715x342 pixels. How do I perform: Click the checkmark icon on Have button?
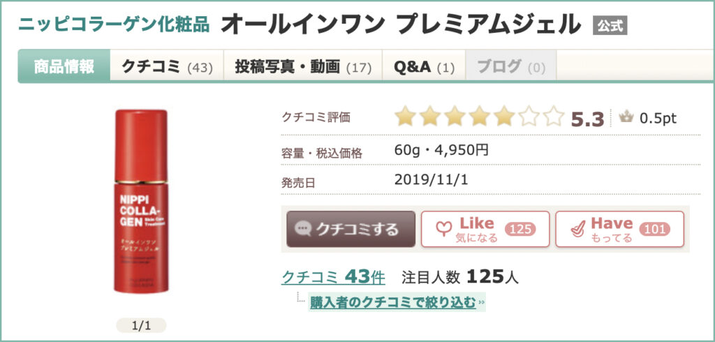click(575, 229)
